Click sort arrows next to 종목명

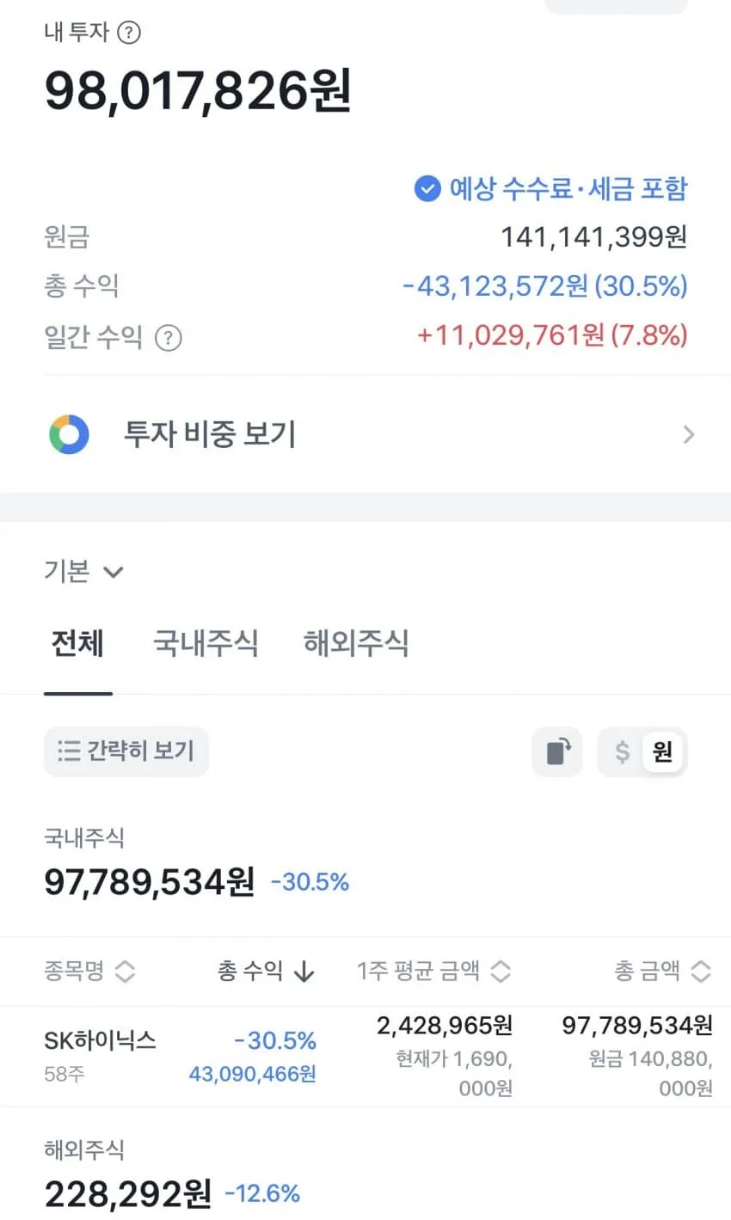coord(126,972)
